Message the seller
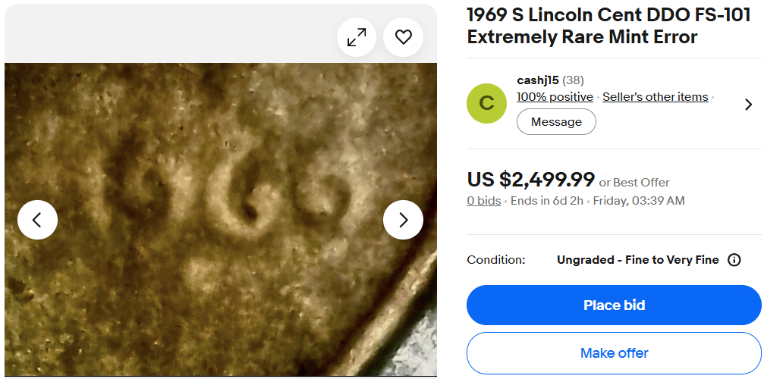The image size is (764, 379). click(x=556, y=121)
